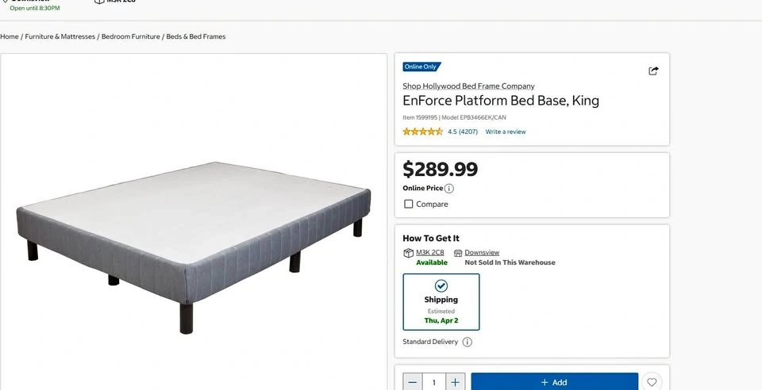The image size is (762, 390).
Task: Increase quantity with plus button
Action: [x=456, y=382]
